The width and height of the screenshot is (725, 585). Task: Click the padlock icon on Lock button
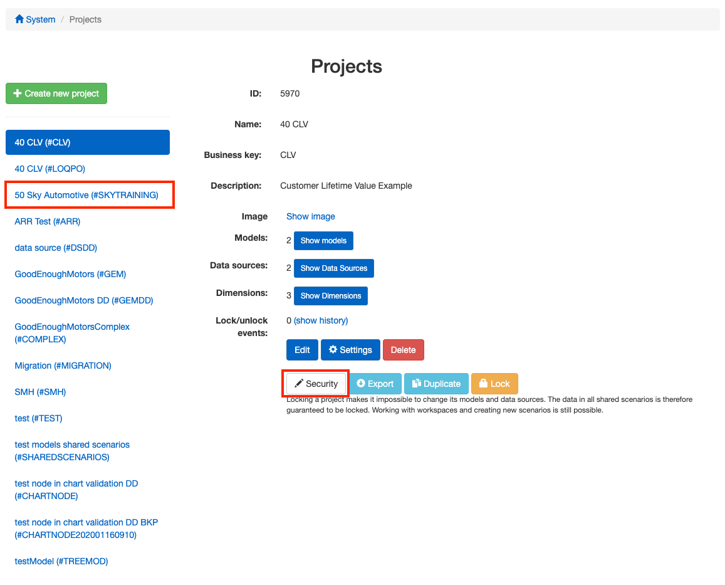(x=483, y=384)
